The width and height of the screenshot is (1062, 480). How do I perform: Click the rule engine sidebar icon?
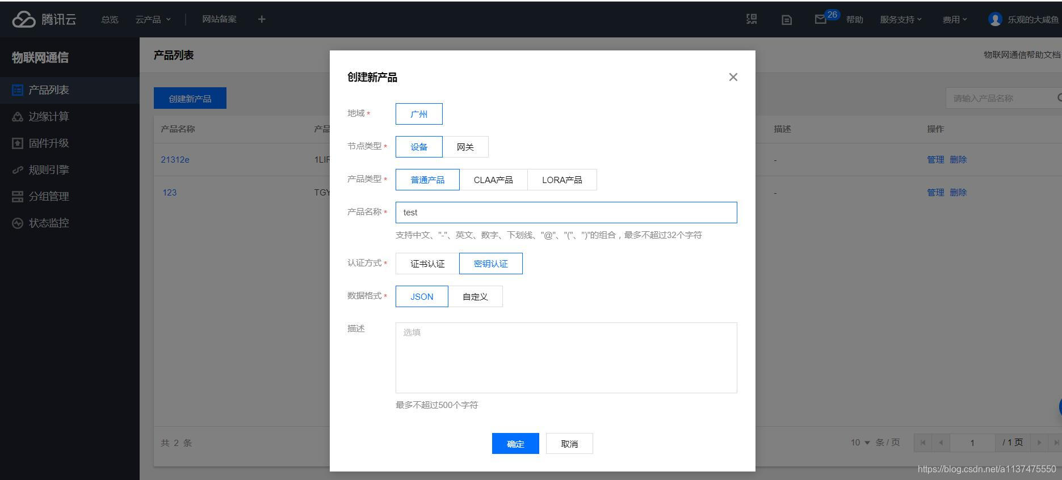click(18, 170)
